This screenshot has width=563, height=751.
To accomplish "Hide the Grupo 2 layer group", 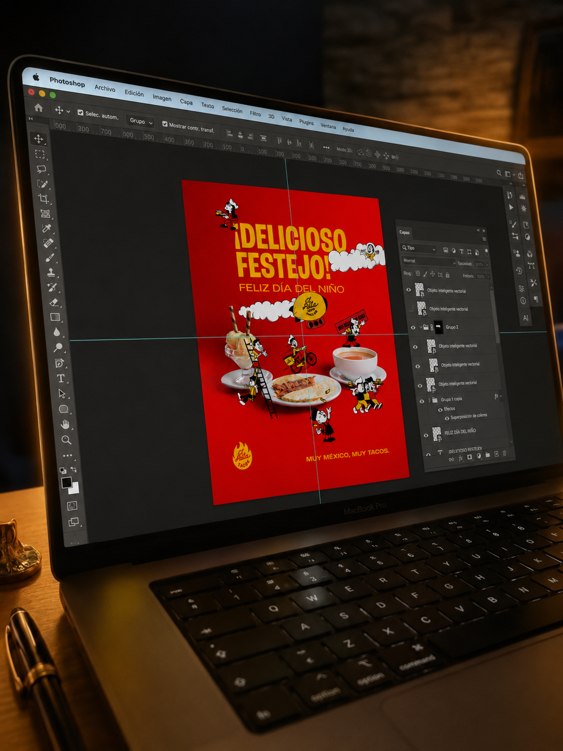I will [413, 327].
